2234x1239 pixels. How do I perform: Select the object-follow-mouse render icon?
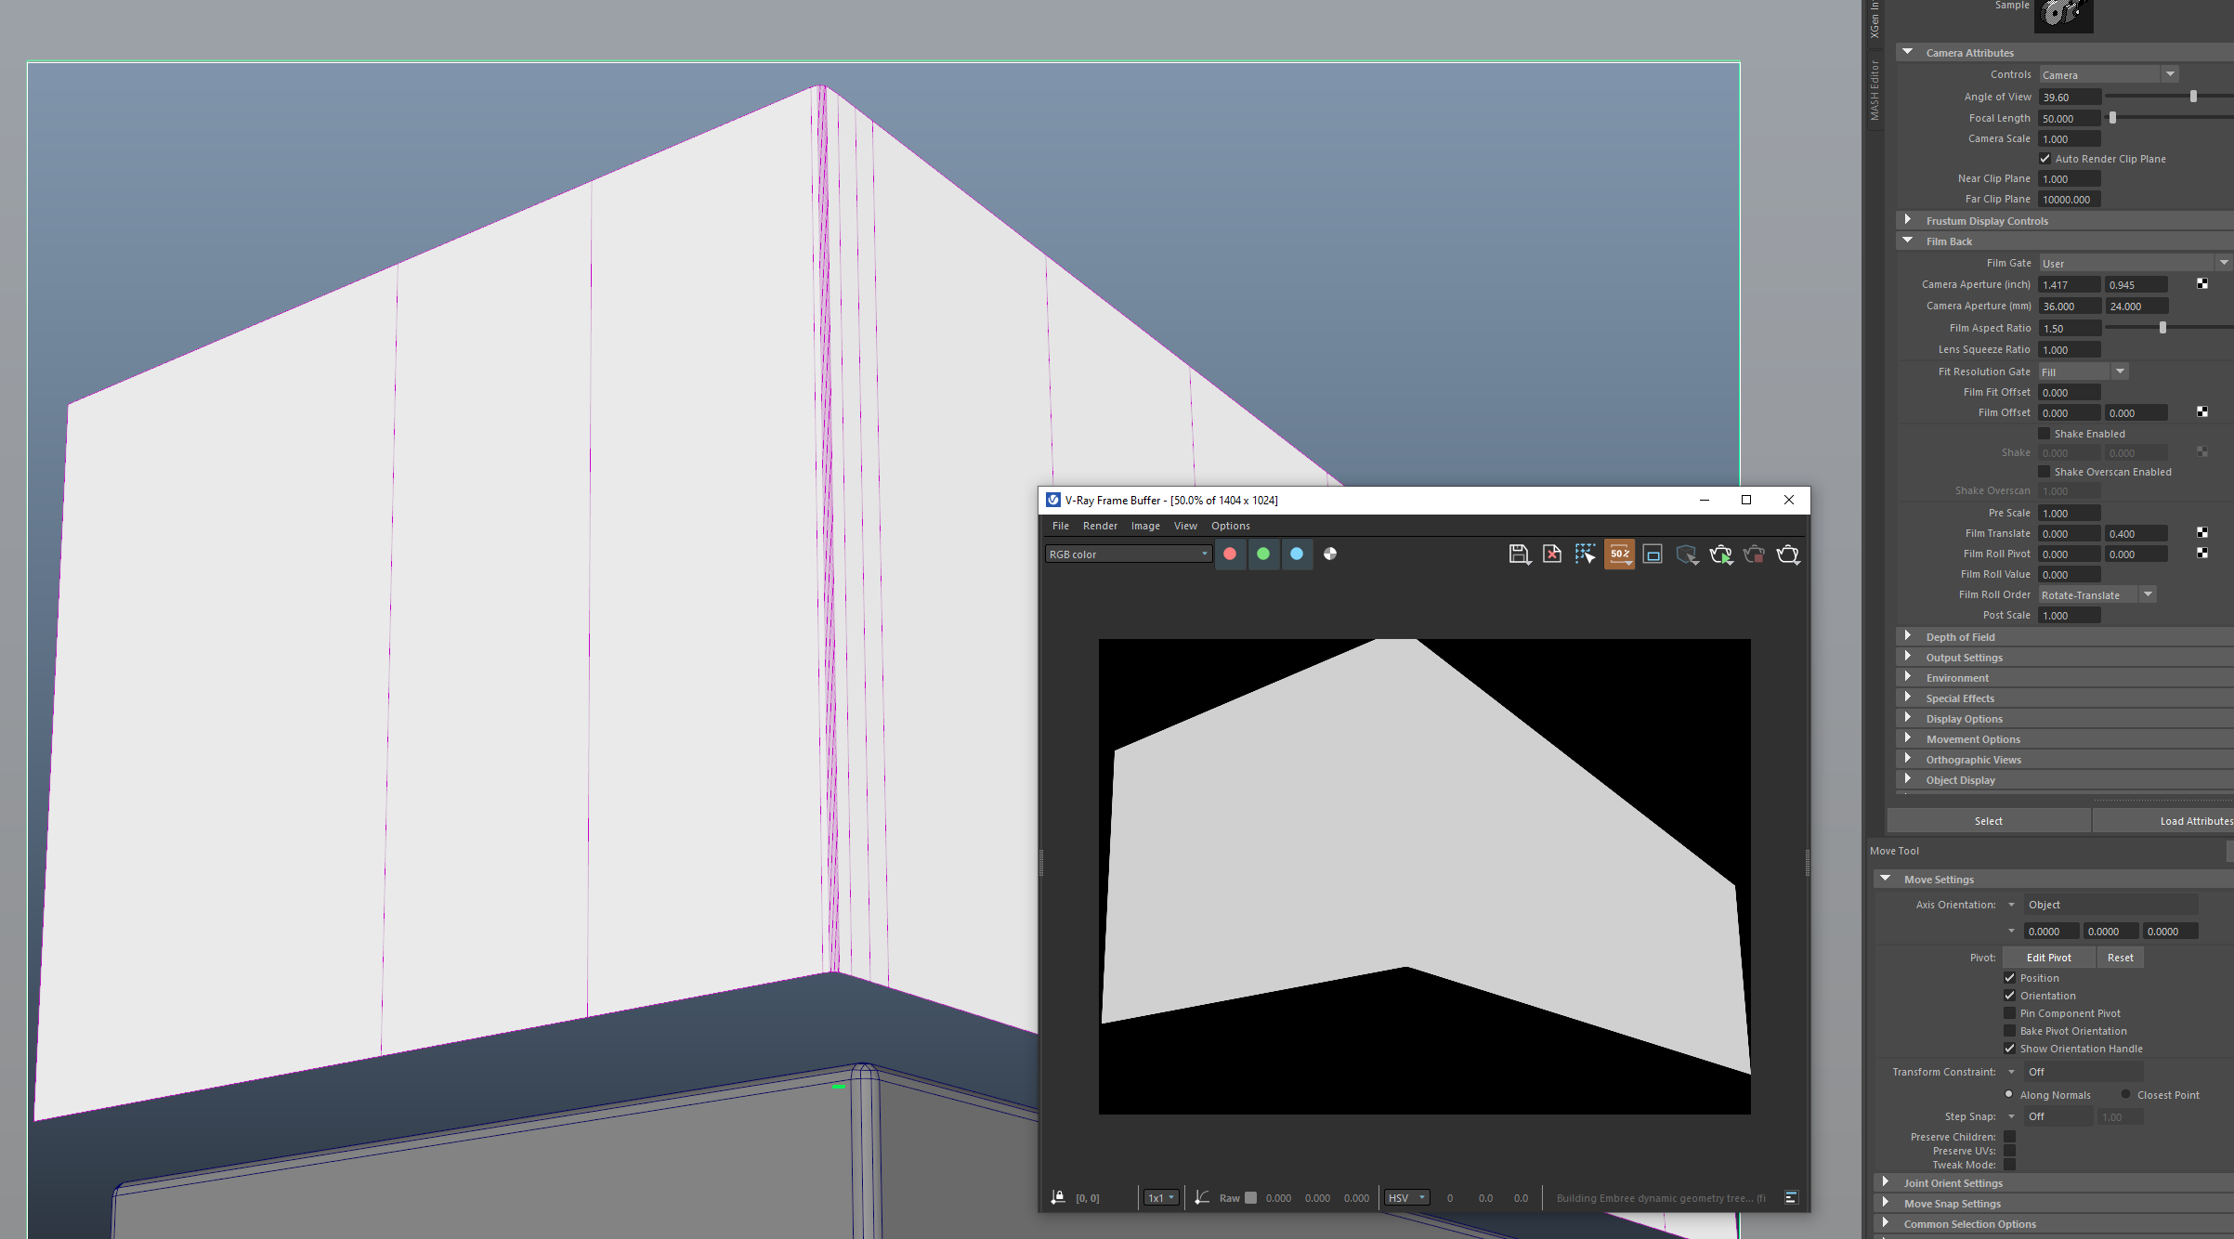pyautogui.click(x=1687, y=554)
